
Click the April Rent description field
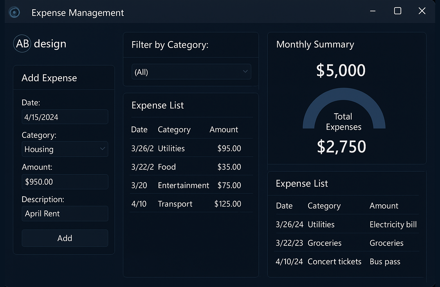point(65,214)
